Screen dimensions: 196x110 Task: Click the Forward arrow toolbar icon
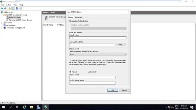(5, 8)
